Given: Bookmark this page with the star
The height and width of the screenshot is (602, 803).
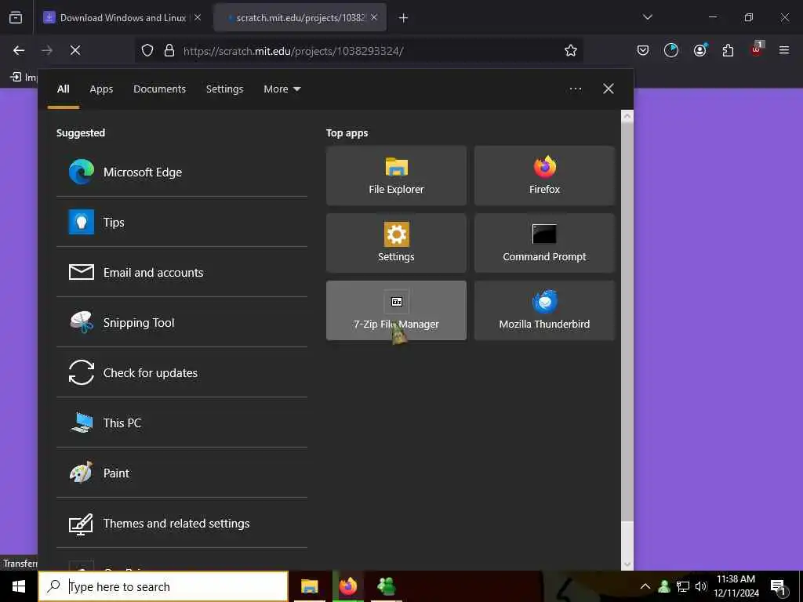Looking at the screenshot, I should pyautogui.click(x=571, y=50).
